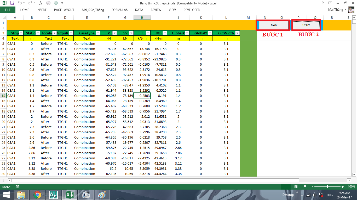Click the circled fx icon in quick access toolbar
Viewport: 357px width, 200px height.
point(48,3)
